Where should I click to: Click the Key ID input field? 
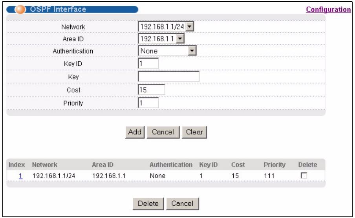pyautogui.click(x=148, y=63)
